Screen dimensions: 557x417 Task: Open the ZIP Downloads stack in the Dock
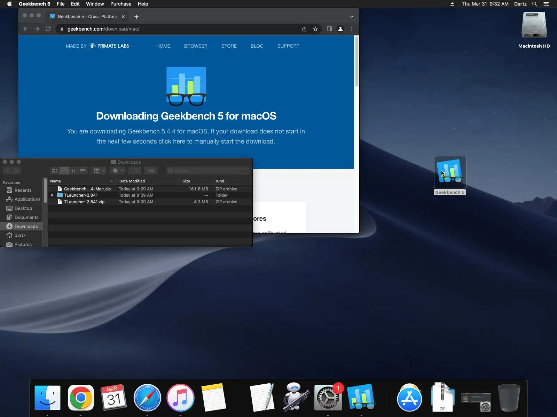442,397
